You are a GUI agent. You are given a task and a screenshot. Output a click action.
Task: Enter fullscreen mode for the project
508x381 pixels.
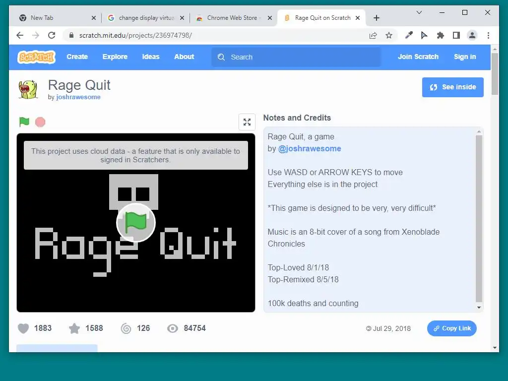(x=247, y=122)
